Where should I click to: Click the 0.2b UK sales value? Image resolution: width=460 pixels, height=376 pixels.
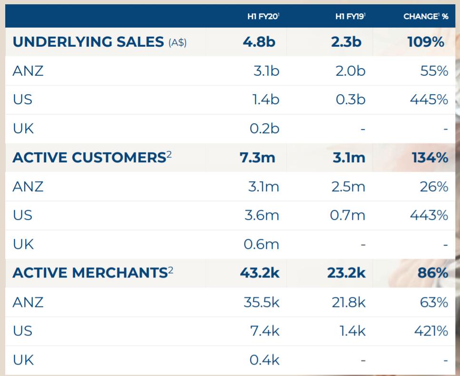tap(264, 129)
